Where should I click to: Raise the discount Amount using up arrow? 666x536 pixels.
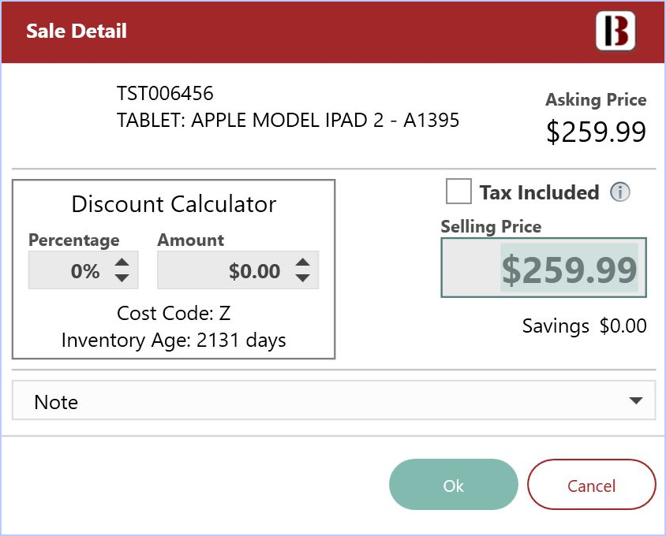302,262
